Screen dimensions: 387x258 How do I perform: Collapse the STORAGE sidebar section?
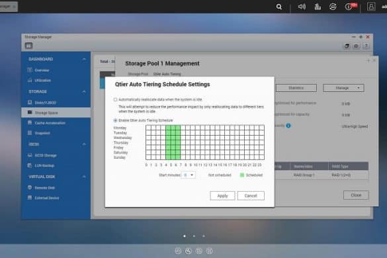[x=84, y=91]
